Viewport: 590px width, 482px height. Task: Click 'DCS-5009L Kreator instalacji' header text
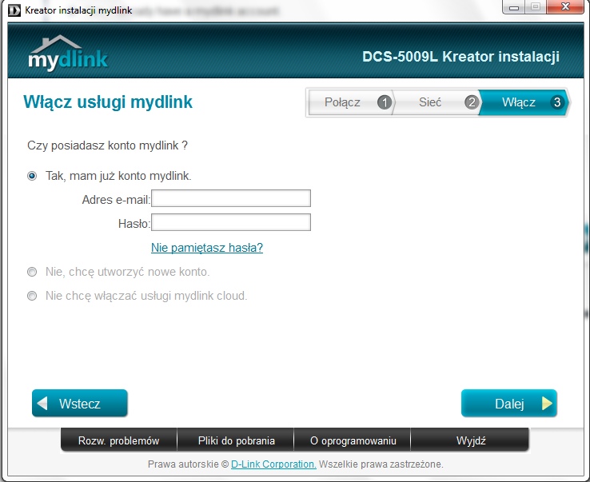tap(460, 57)
